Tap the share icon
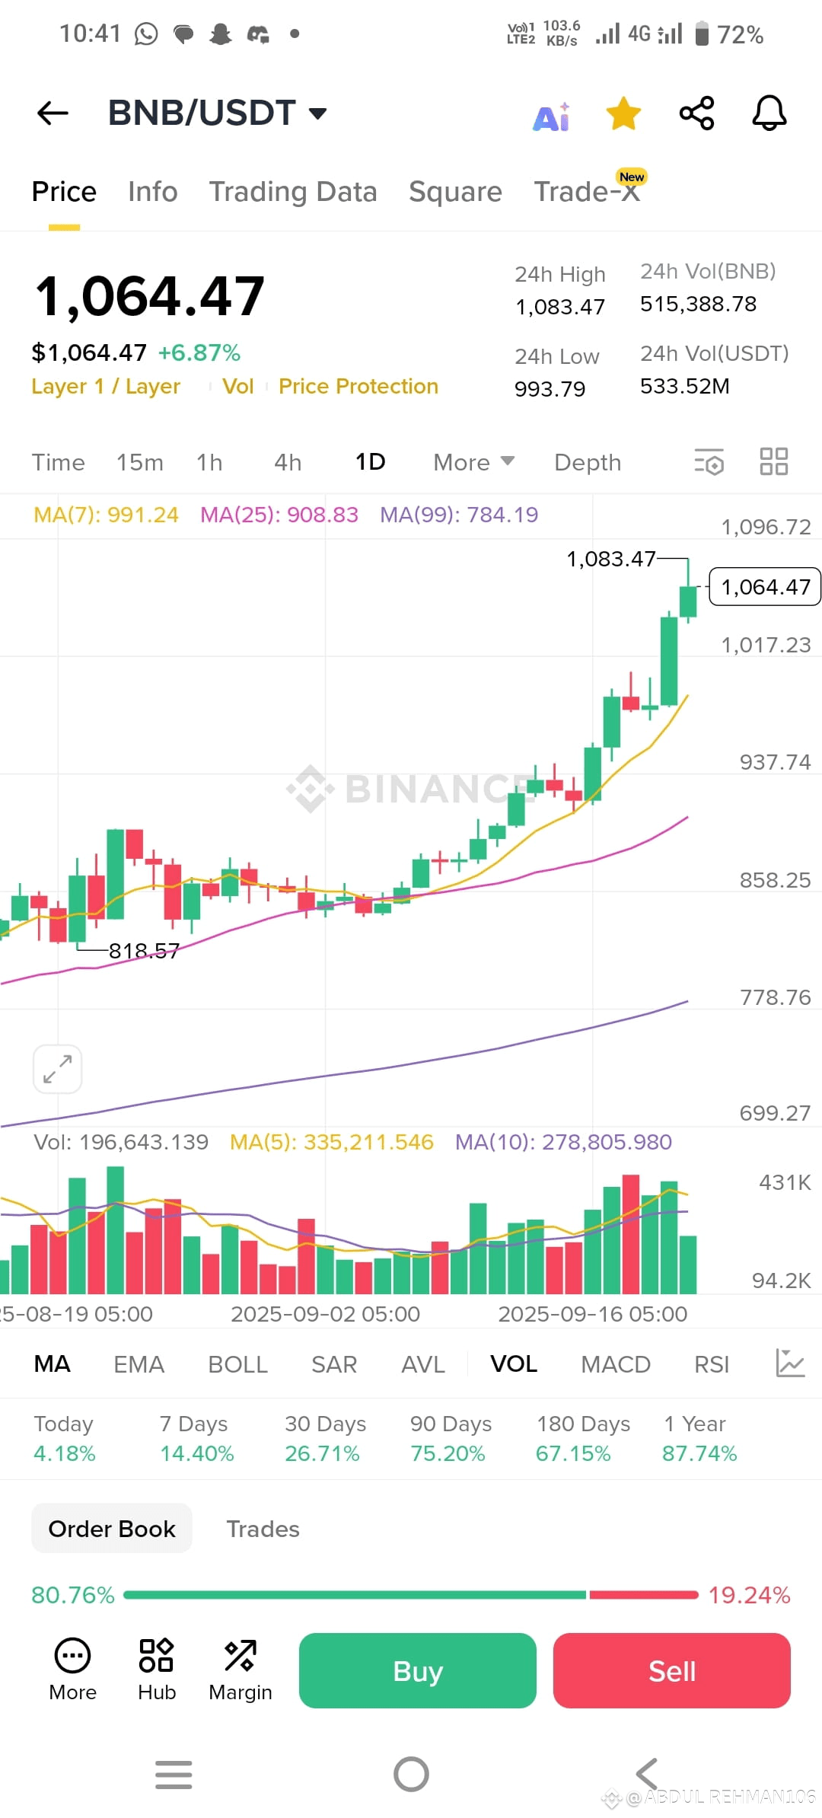Viewport: 822px width, 1818px height. [696, 113]
